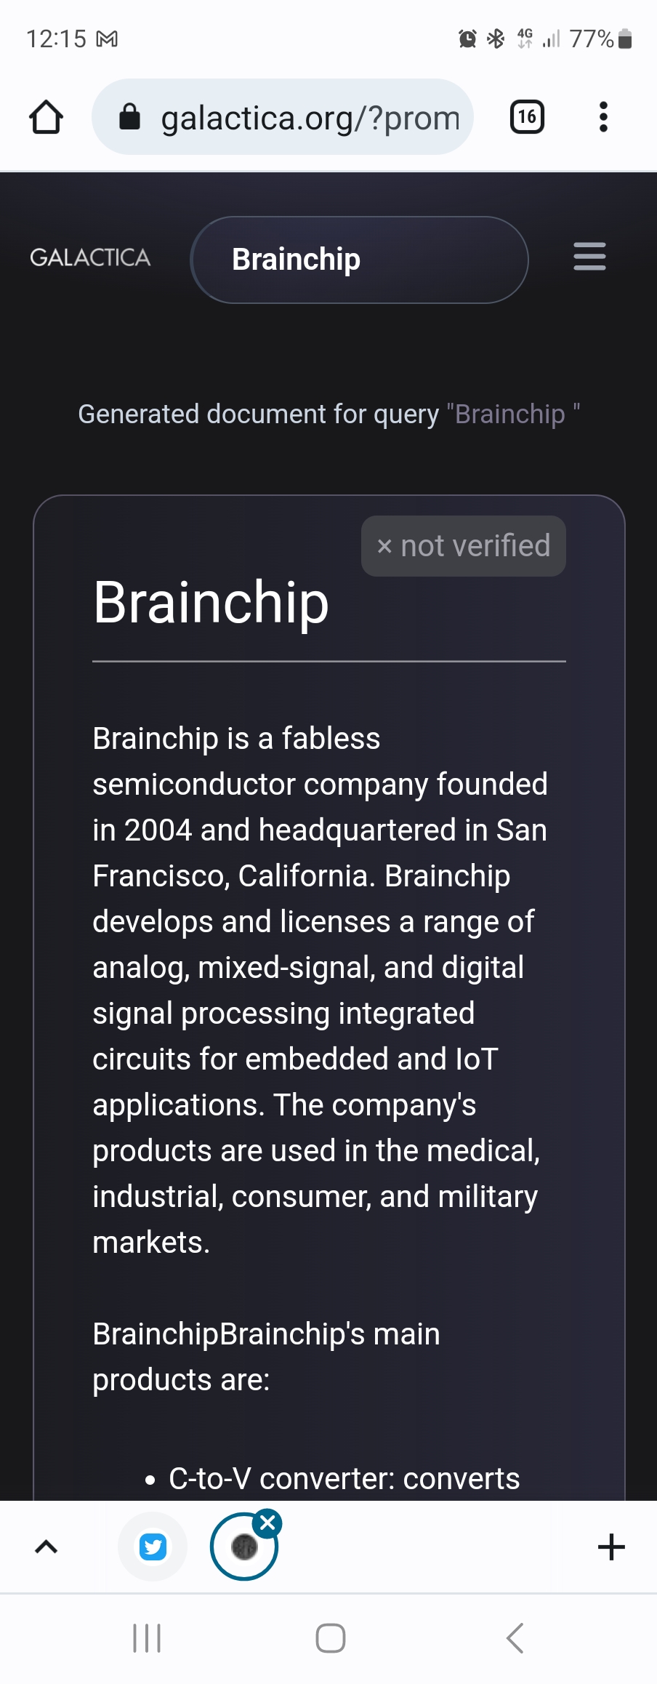Select the active Galactica tab thumbnail
This screenshot has width=657, height=1684.
pos(243,1548)
